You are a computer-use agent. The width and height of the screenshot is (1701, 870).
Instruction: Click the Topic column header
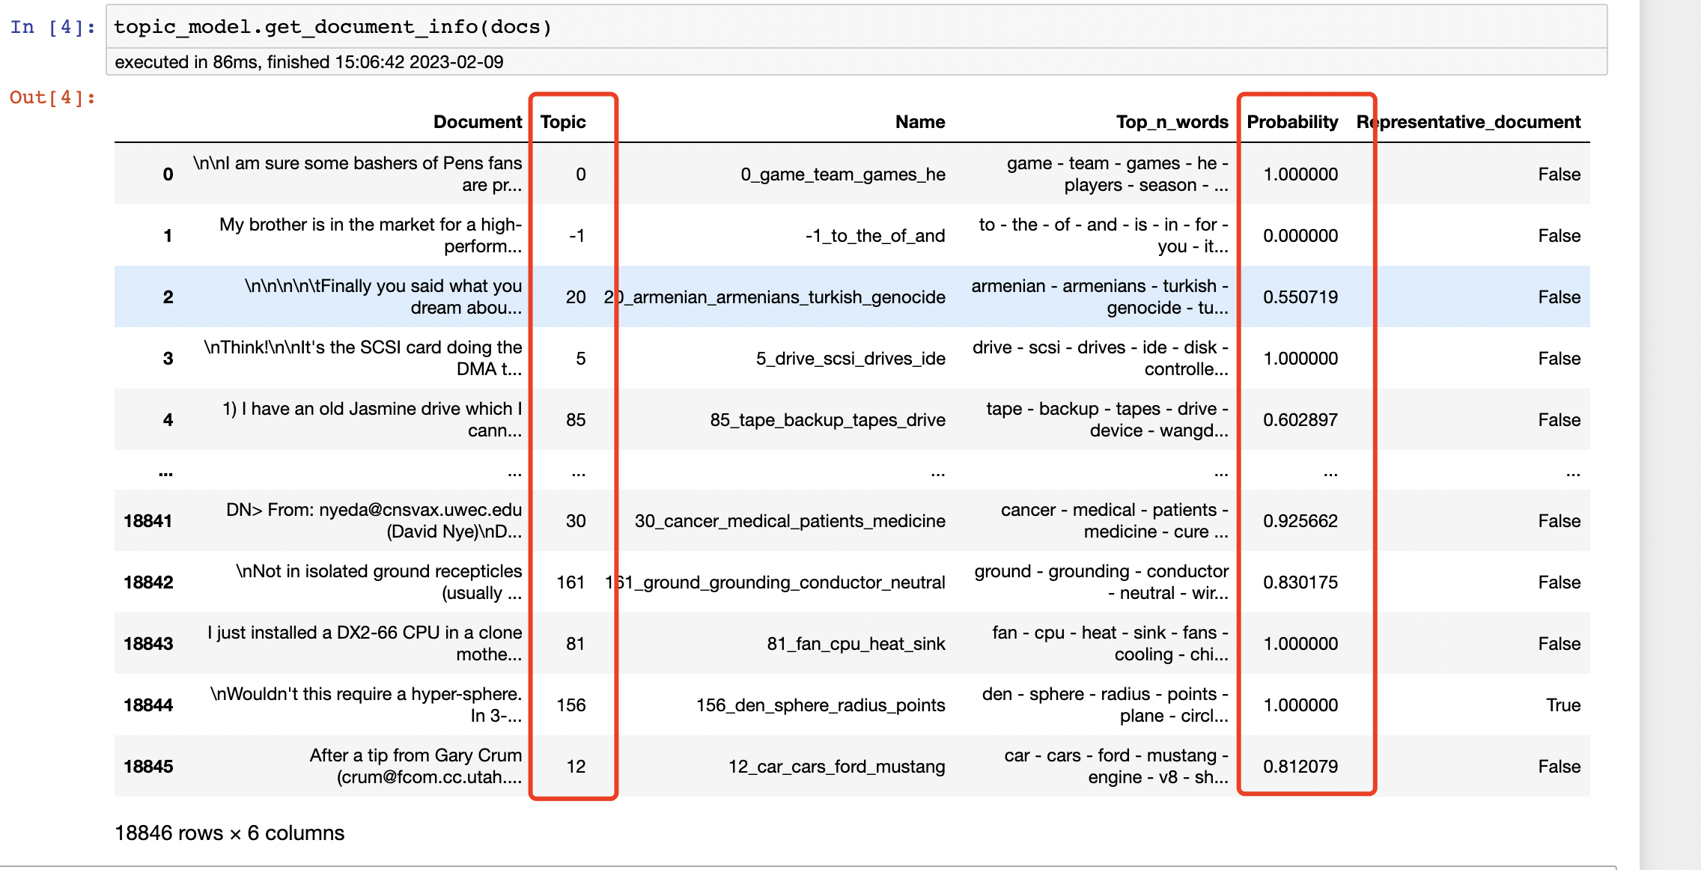coord(563,122)
